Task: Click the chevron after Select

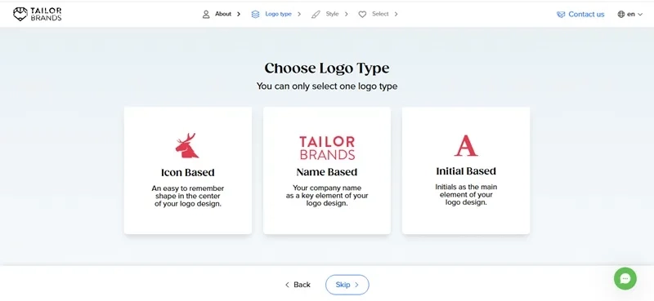Action: coord(396,14)
